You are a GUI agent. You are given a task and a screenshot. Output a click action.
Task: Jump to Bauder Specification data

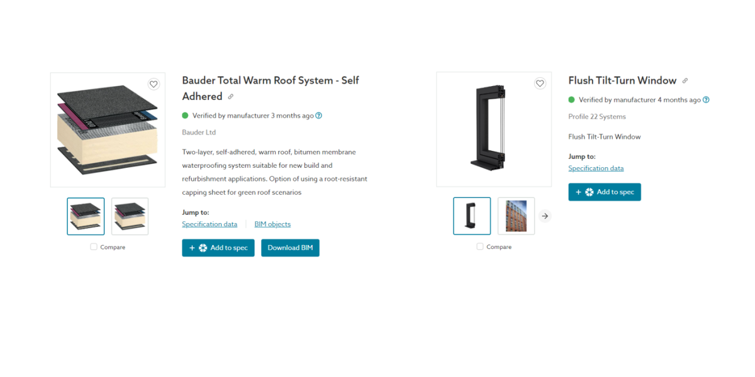pyautogui.click(x=210, y=224)
